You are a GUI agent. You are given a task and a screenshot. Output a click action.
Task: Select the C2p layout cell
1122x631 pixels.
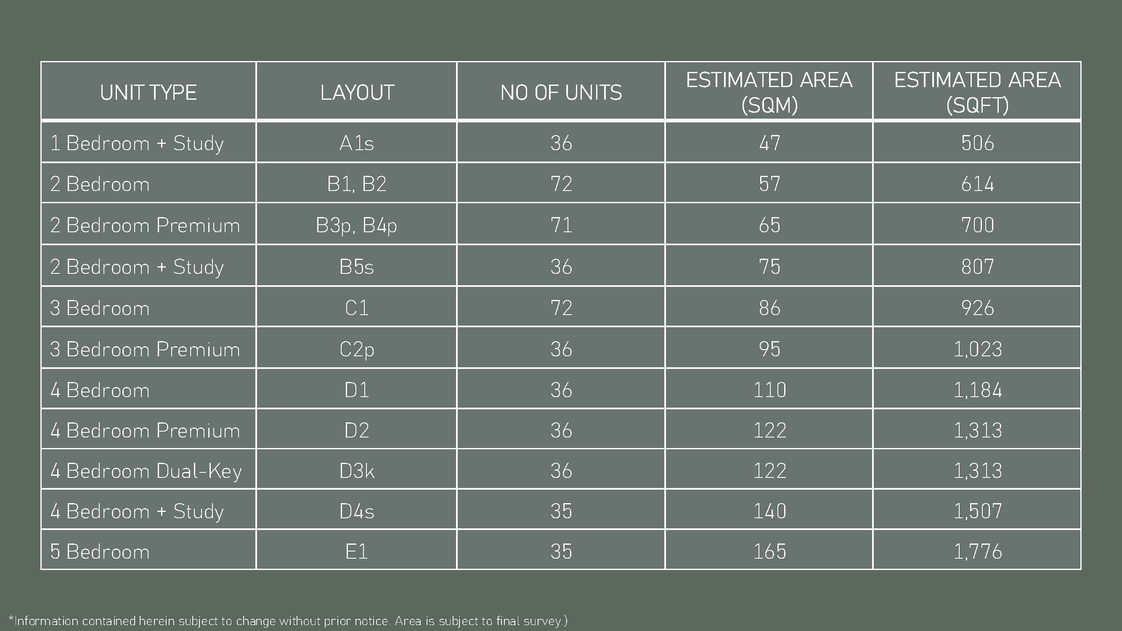tap(357, 349)
